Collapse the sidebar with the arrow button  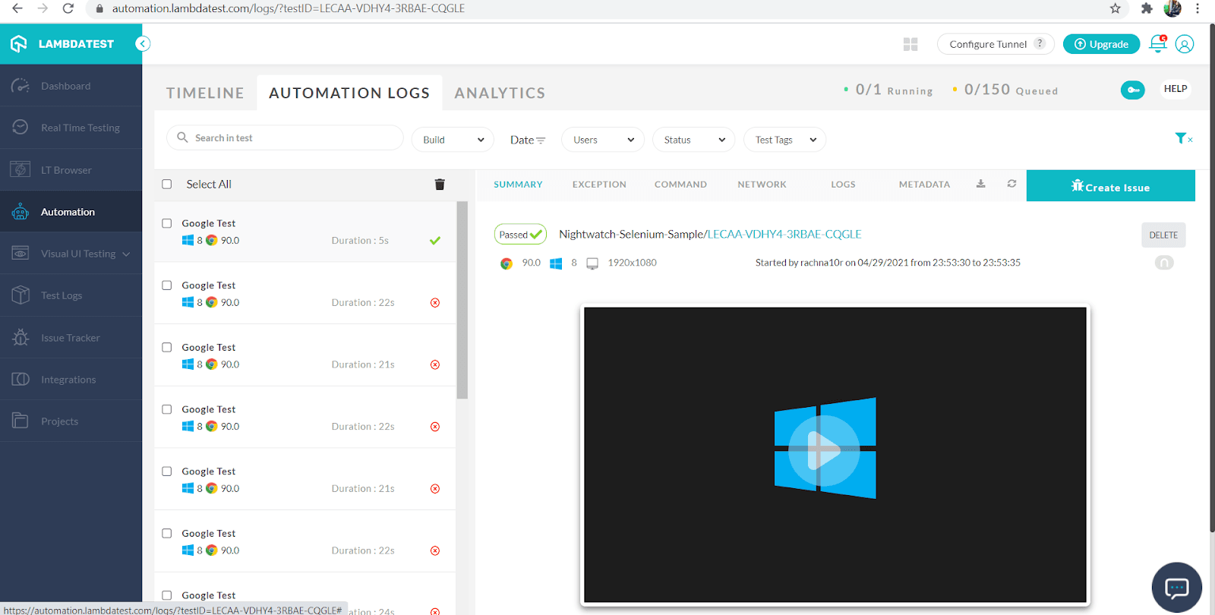[x=143, y=44]
